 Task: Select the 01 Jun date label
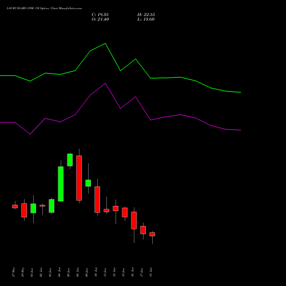click(x=32, y=272)
